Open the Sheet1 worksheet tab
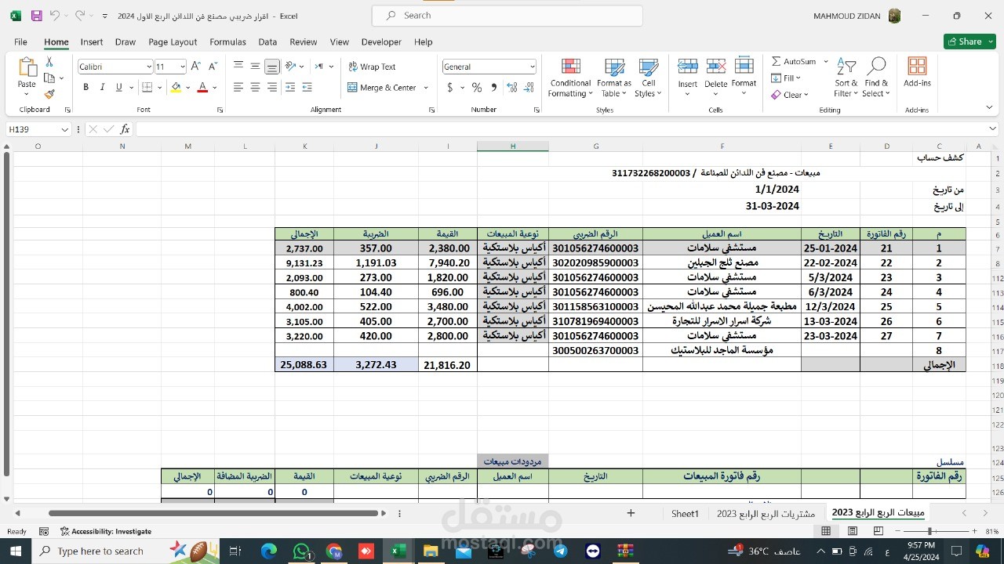The image size is (1004, 564). (685, 513)
